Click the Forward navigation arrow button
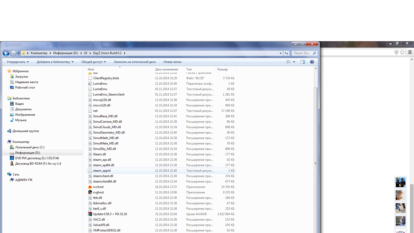Viewport: 414px width, 233px height. click(13, 53)
